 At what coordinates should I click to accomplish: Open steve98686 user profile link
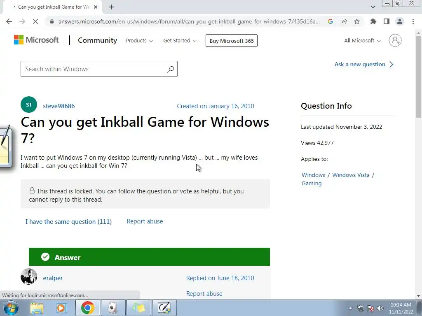click(x=59, y=106)
